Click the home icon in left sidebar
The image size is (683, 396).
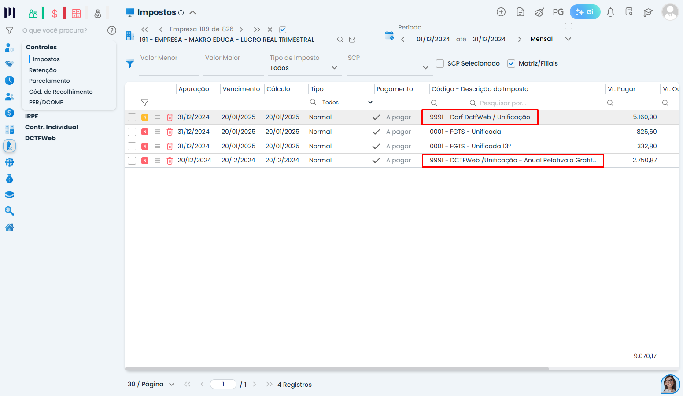click(x=9, y=227)
